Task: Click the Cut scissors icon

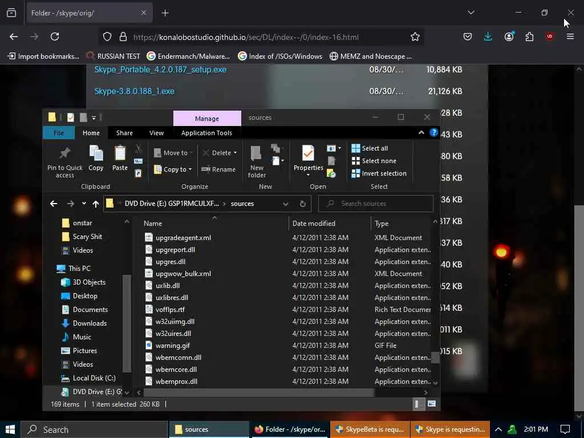Action: (138, 149)
